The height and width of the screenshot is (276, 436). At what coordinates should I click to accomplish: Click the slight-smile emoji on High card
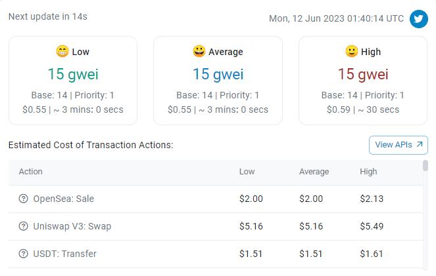click(x=352, y=51)
